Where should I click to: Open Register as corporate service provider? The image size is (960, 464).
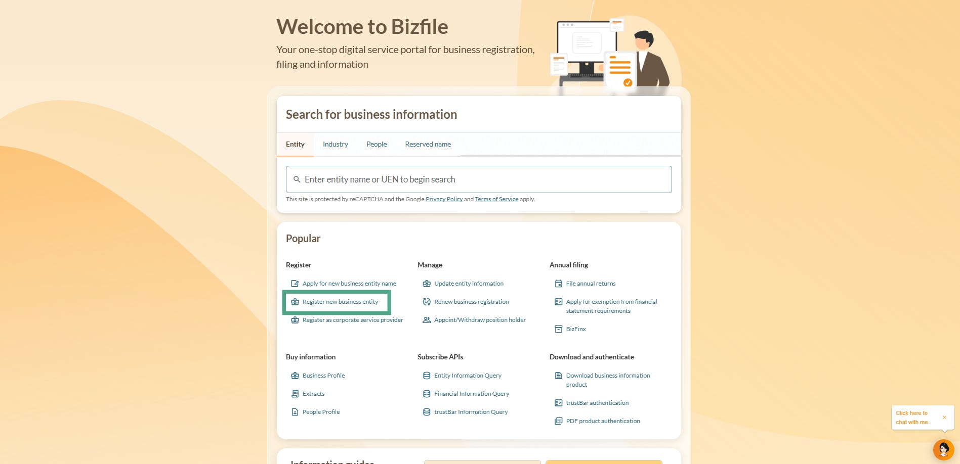[352, 319]
